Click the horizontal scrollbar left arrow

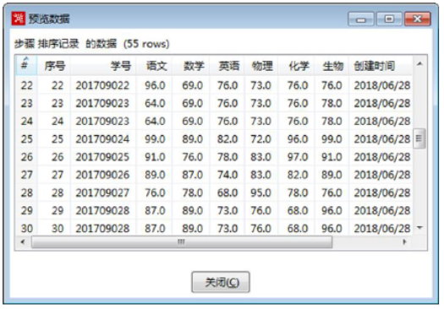pos(23,241)
